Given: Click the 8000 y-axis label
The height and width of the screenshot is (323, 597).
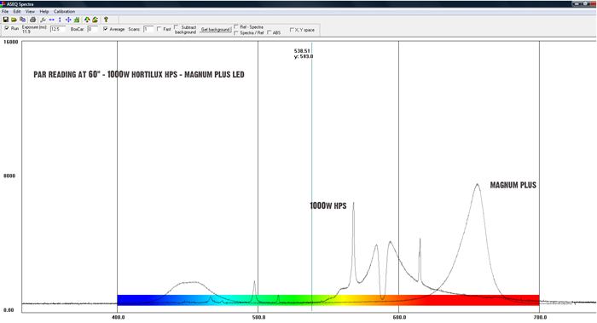Looking at the screenshot, I should 9,176.
